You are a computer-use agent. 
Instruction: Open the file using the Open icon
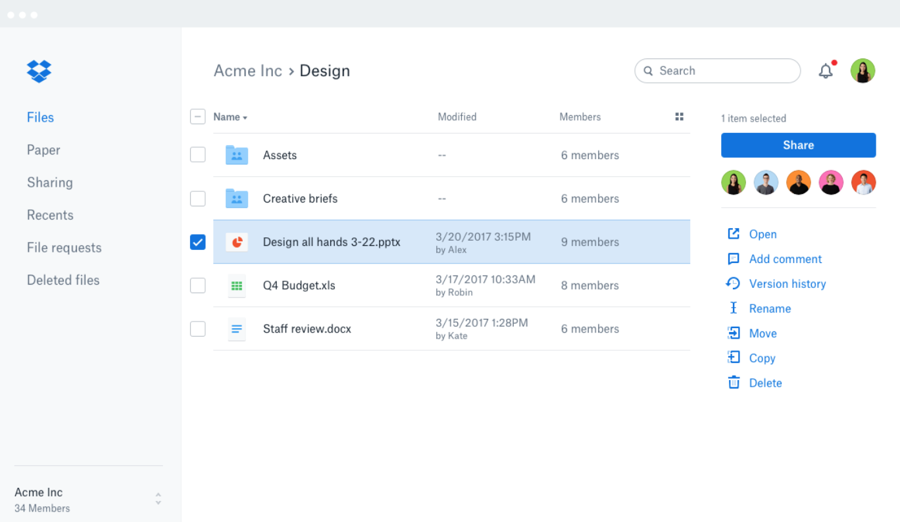(734, 233)
